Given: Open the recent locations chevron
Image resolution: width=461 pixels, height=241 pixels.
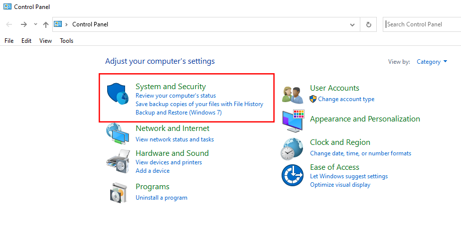Looking at the screenshot, I should tap(35, 24).
